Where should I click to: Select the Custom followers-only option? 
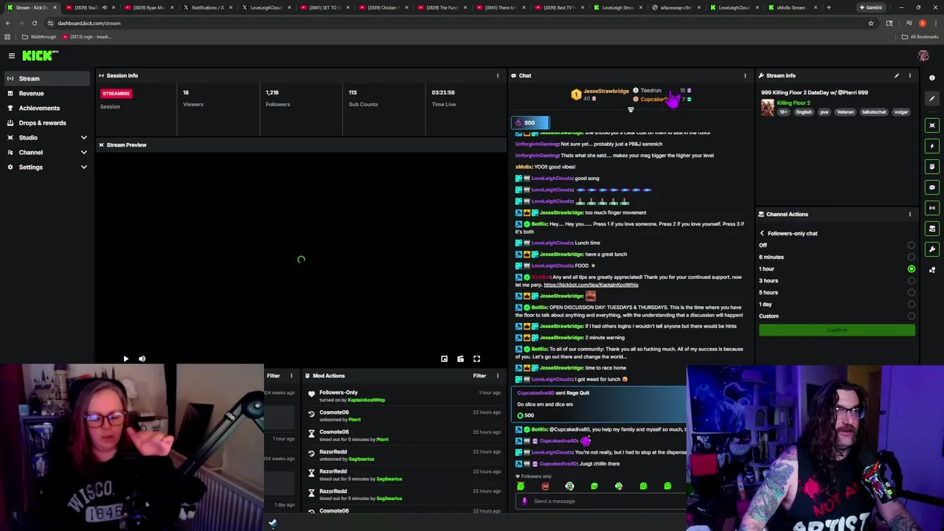(912, 316)
